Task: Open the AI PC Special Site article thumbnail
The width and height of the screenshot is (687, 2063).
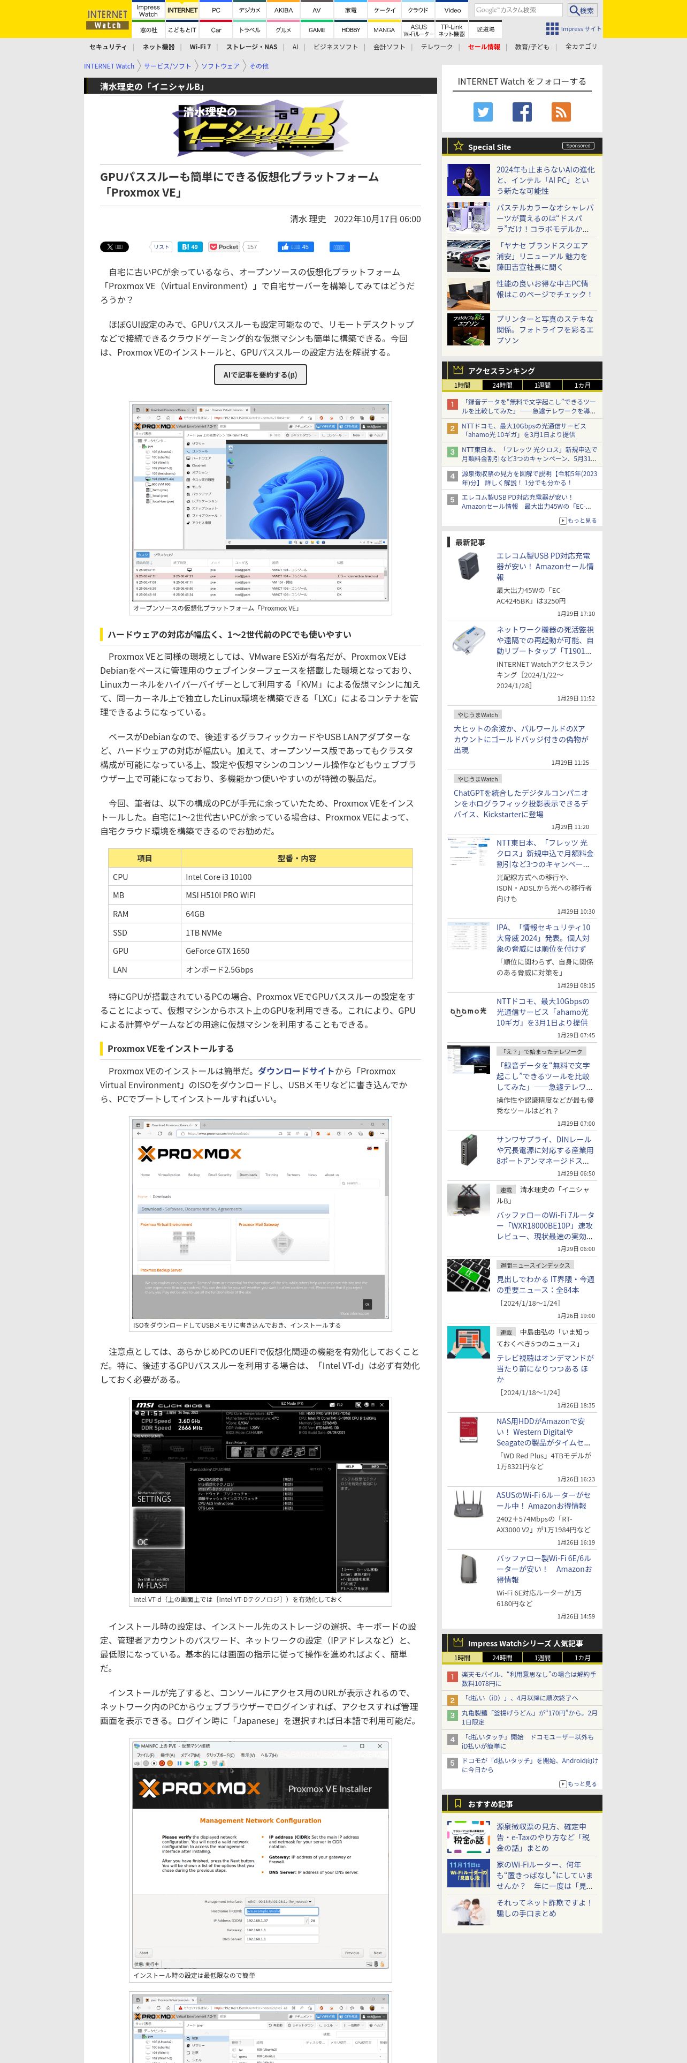Action: pyautogui.click(x=469, y=180)
